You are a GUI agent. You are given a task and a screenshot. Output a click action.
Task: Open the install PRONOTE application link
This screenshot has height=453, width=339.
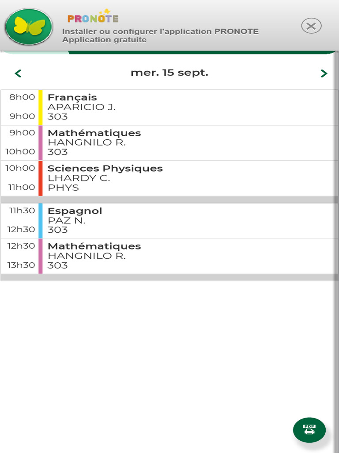coord(160,31)
